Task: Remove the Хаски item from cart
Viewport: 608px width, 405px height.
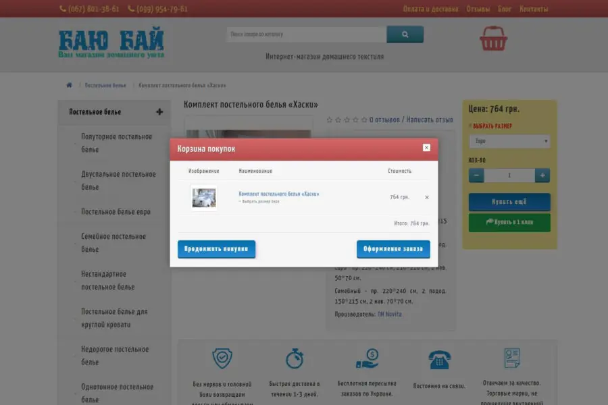Action: pyautogui.click(x=426, y=197)
